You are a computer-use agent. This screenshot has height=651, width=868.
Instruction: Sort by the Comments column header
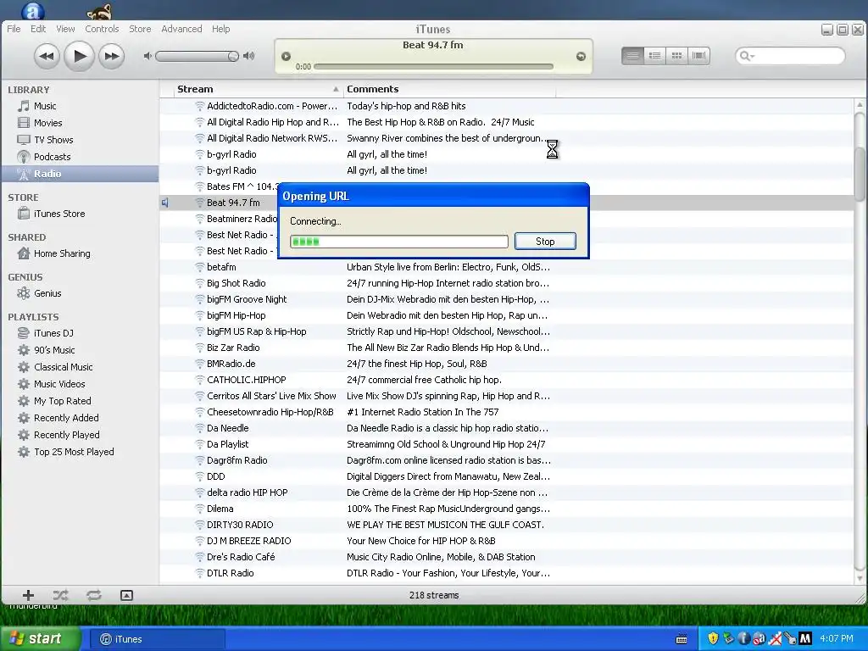(449, 89)
